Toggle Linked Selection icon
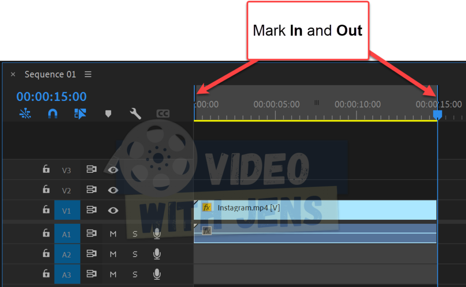Viewport: 466px width, 287px height. (x=80, y=114)
